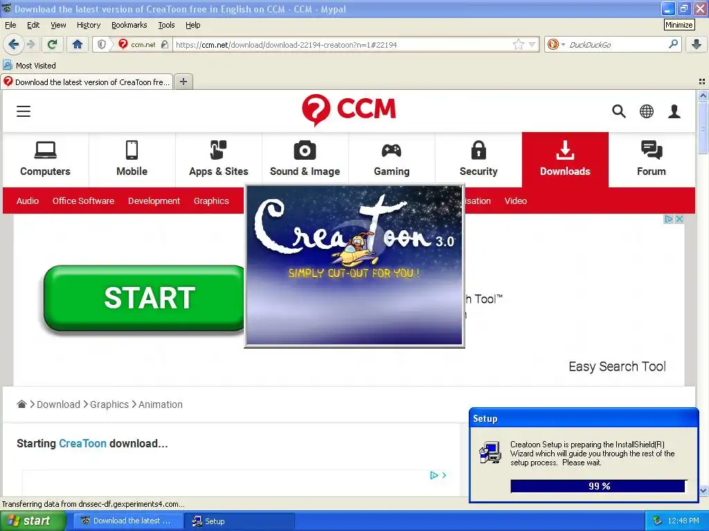Reload the page with the refresh icon
The height and width of the screenshot is (531, 709).
[52, 44]
